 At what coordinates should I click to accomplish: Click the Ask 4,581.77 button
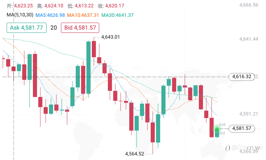point(26,28)
